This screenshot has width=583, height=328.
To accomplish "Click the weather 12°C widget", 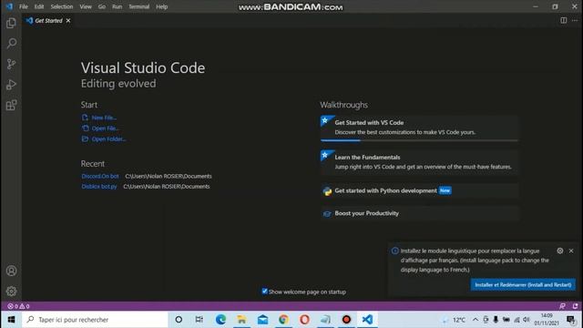I will coord(454,320).
